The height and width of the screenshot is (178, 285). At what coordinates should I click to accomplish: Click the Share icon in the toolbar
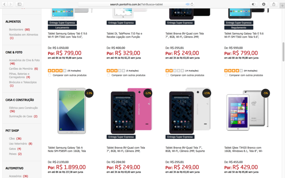pyautogui.click(x=273, y=4)
